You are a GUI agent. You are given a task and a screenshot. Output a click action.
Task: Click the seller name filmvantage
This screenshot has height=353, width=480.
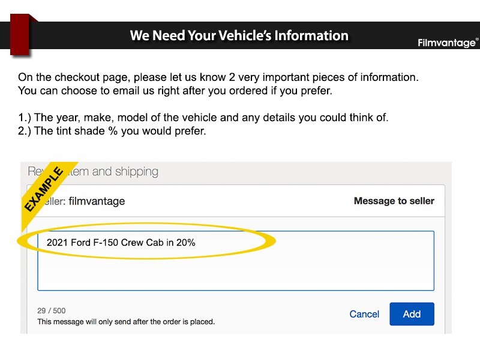tap(97, 201)
